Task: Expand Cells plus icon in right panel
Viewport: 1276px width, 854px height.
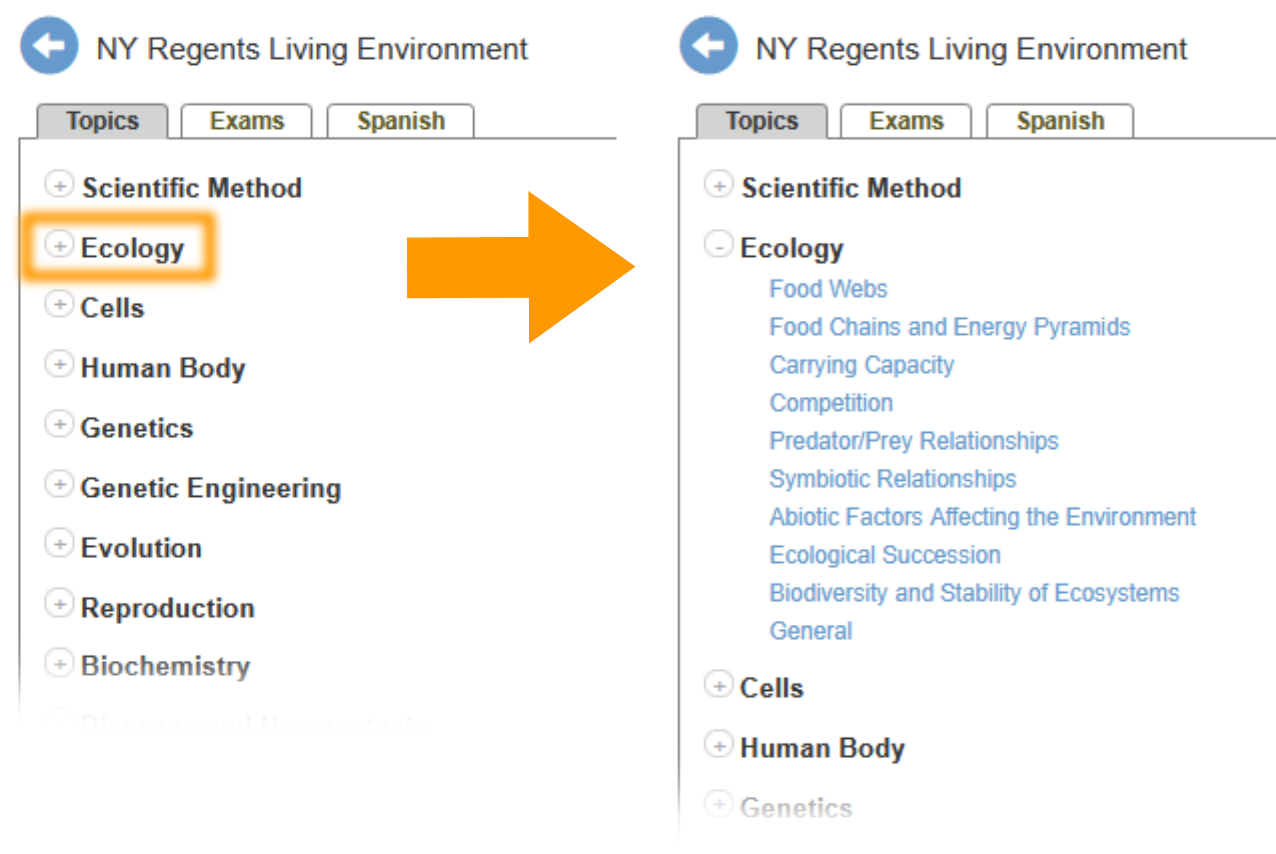Action: pos(719,685)
